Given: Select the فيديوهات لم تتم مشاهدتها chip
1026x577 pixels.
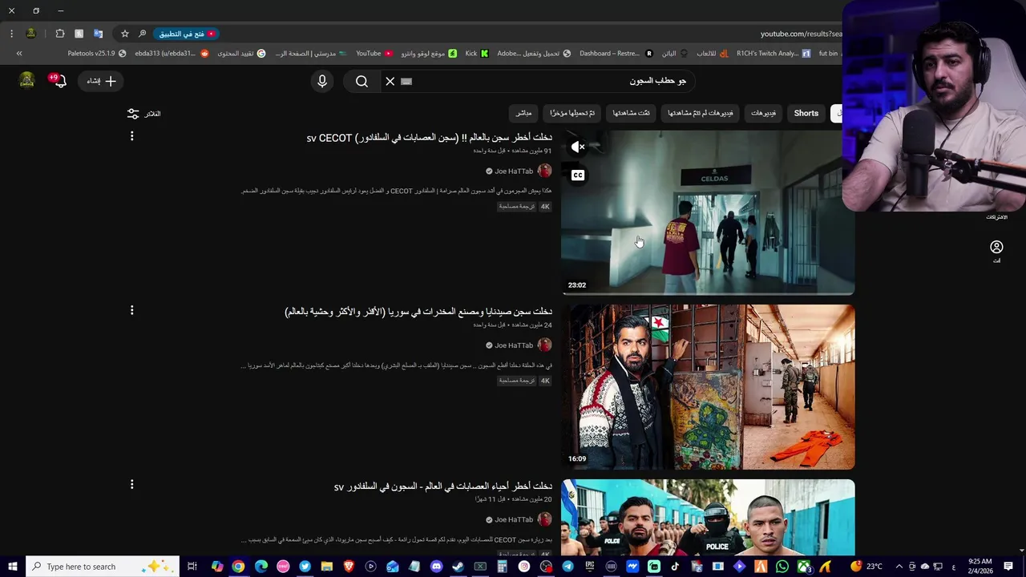Looking at the screenshot, I should click(x=701, y=113).
